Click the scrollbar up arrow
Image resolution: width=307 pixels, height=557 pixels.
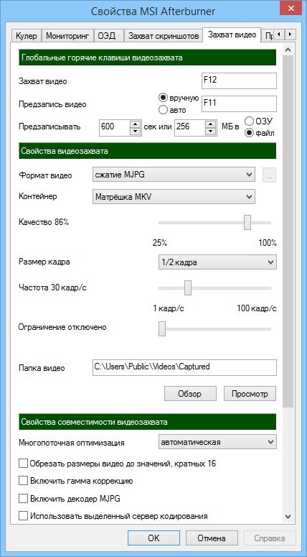coord(288,50)
